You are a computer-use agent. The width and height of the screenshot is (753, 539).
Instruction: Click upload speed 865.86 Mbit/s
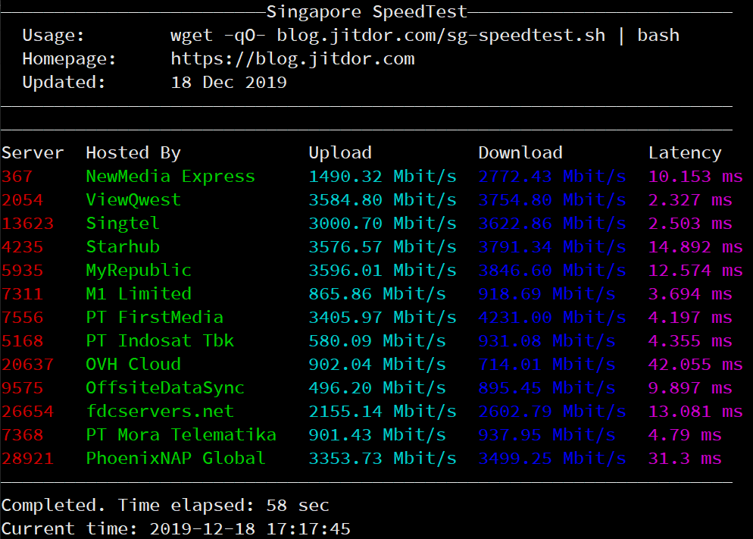click(377, 294)
